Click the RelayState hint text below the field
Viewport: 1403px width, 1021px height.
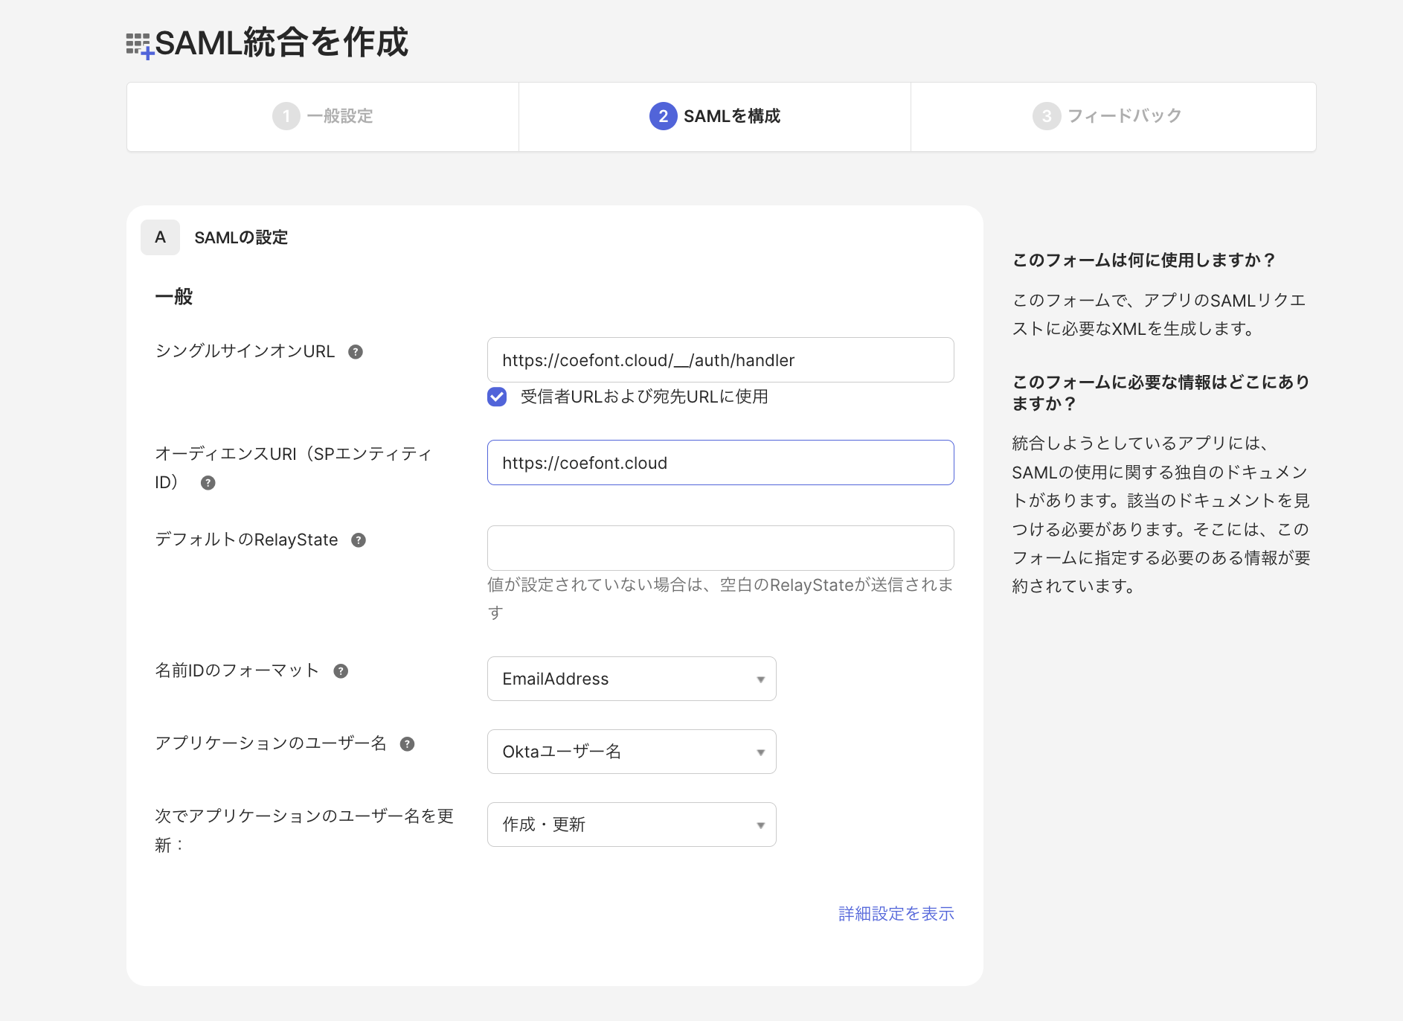(x=721, y=599)
